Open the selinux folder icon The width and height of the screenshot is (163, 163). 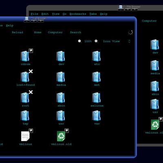pyautogui.click(x=96, y=98)
